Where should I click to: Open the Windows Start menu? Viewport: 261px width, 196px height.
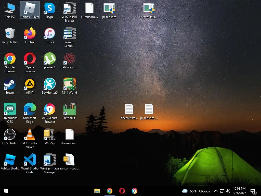pos(6,191)
